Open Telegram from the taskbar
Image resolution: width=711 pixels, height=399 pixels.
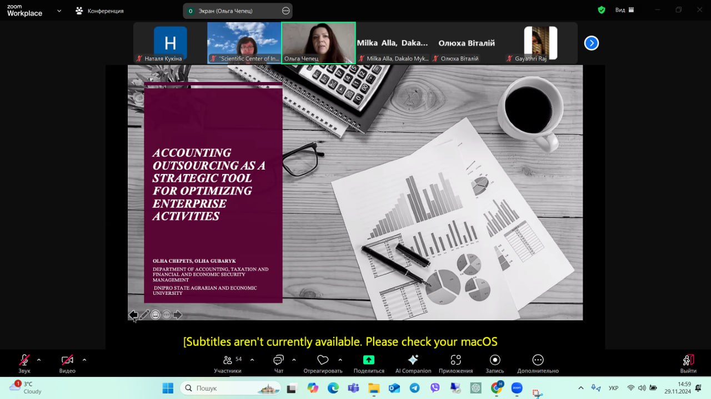click(x=414, y=388)
